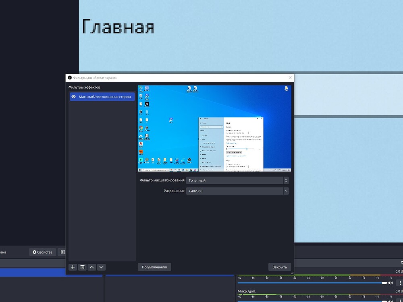Adjust the top audio volume slider
Screen dimensions: 403x302
(x=310, y=283)
